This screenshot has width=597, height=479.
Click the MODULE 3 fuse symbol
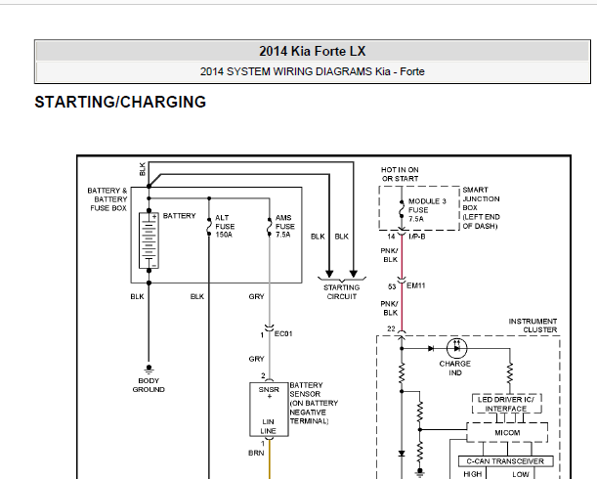[402, 209]
